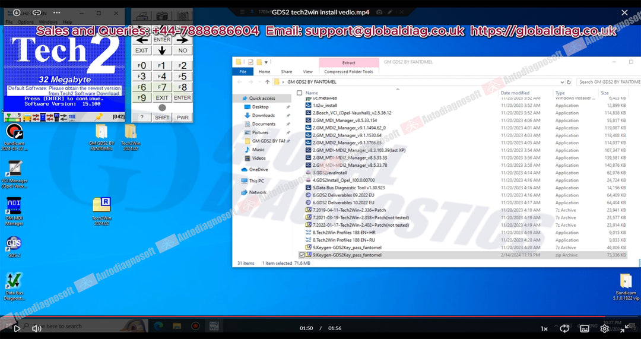Image resolution: width=641 pixels, height=339 pixels.
Task: Select the GM GDS2 BY FANTOMEL desktop folder
Action: tap(101, 137)
